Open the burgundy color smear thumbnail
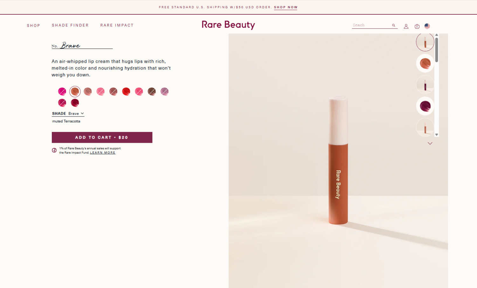The height and width of the screenshot is (288, 477). click(425, 106)
